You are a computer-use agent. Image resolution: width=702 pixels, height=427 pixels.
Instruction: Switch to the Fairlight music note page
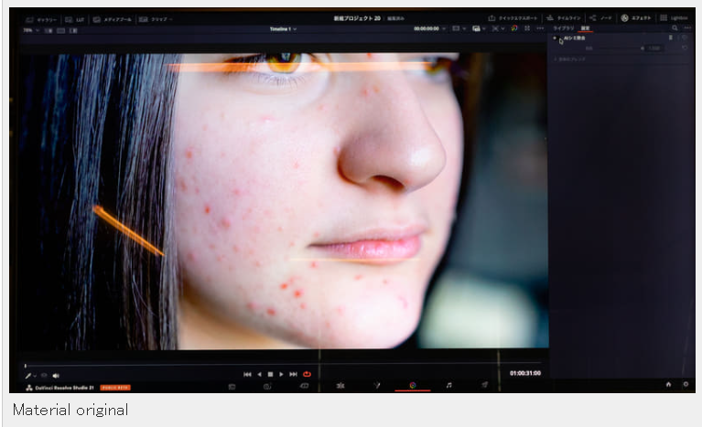(448, 385)
